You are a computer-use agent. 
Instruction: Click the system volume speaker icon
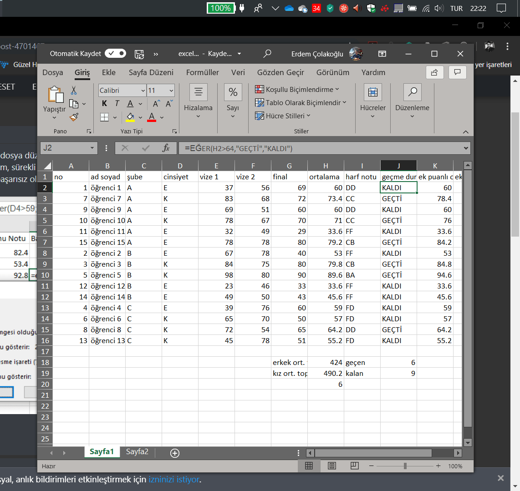click(439, 8)
